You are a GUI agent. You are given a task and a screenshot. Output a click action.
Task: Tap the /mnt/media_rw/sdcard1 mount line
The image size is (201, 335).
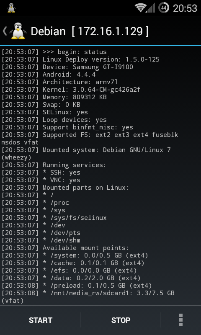click(x=88, y=297)
